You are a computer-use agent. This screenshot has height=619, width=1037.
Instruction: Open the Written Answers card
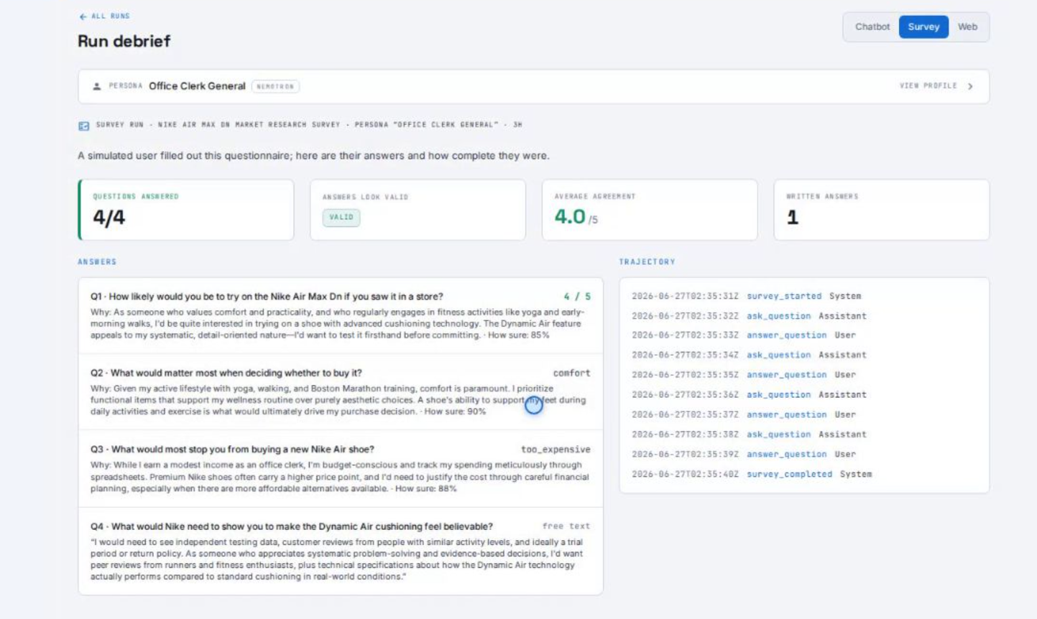click(x=881, y=210)
